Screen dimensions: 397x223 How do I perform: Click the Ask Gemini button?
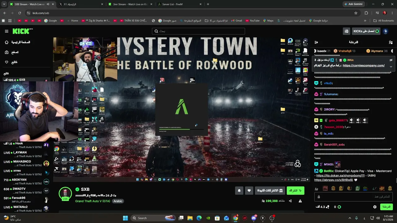(x=353, y=4)
